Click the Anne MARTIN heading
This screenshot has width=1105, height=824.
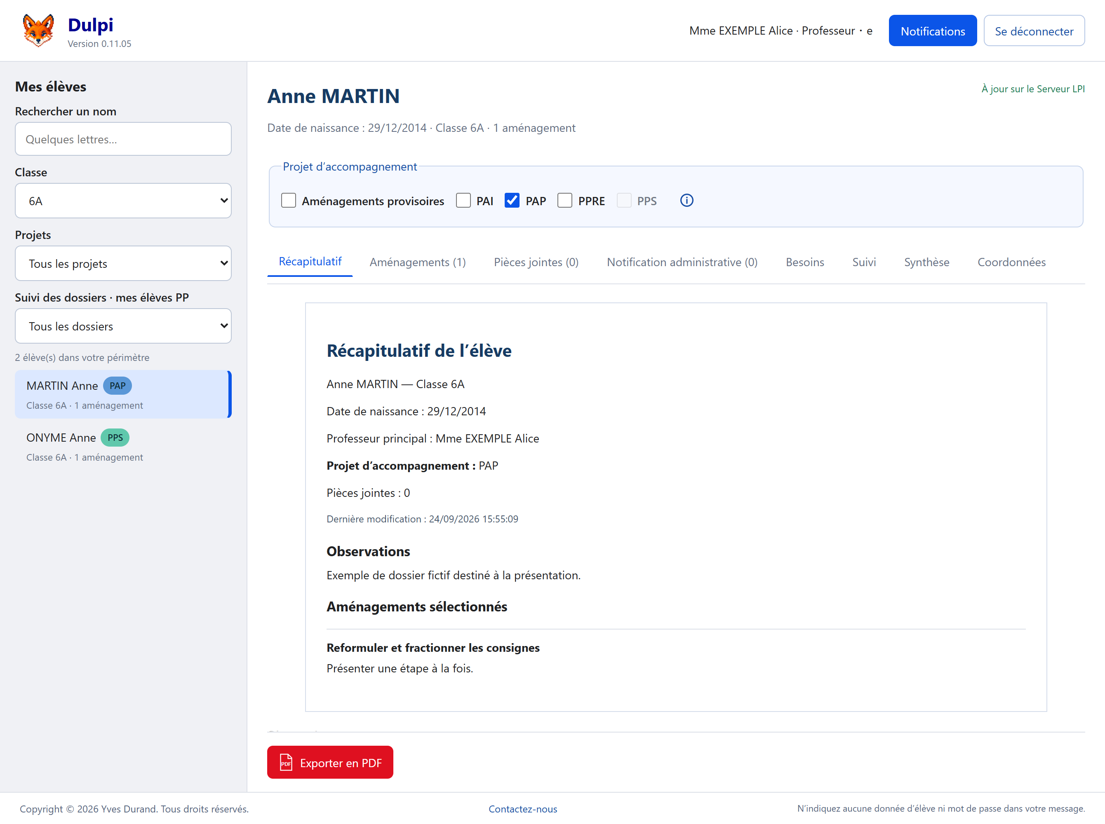(334, 96)
